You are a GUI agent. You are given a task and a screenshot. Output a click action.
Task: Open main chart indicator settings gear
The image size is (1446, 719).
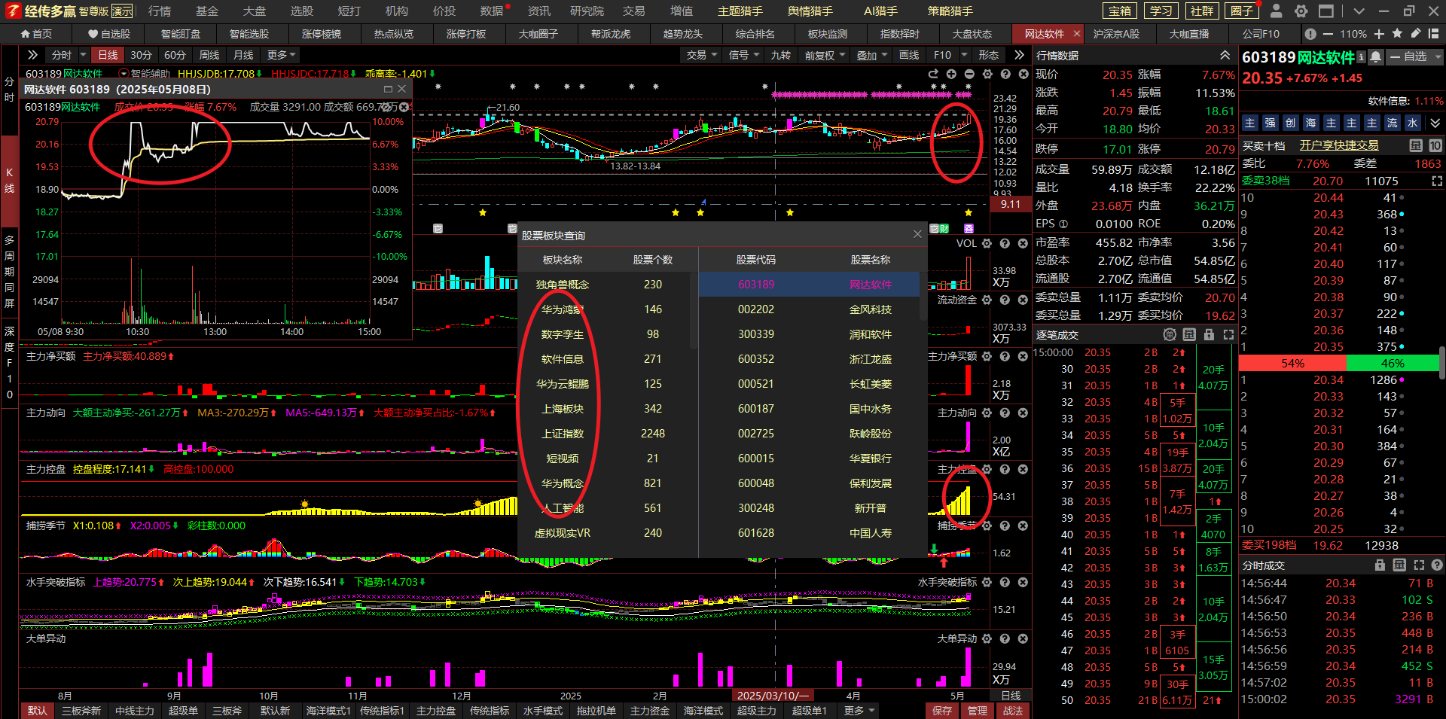[987, 74]
